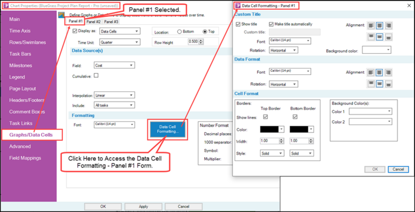Uncheck the Show title checkbox
The width and height of the screenshot is (415, 212).
click(x=238, y=24)
